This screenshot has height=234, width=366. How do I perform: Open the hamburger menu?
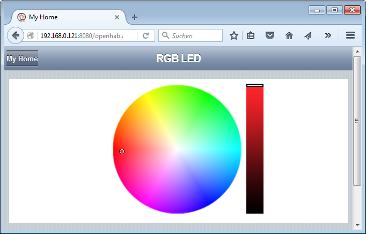pos(350,35)
